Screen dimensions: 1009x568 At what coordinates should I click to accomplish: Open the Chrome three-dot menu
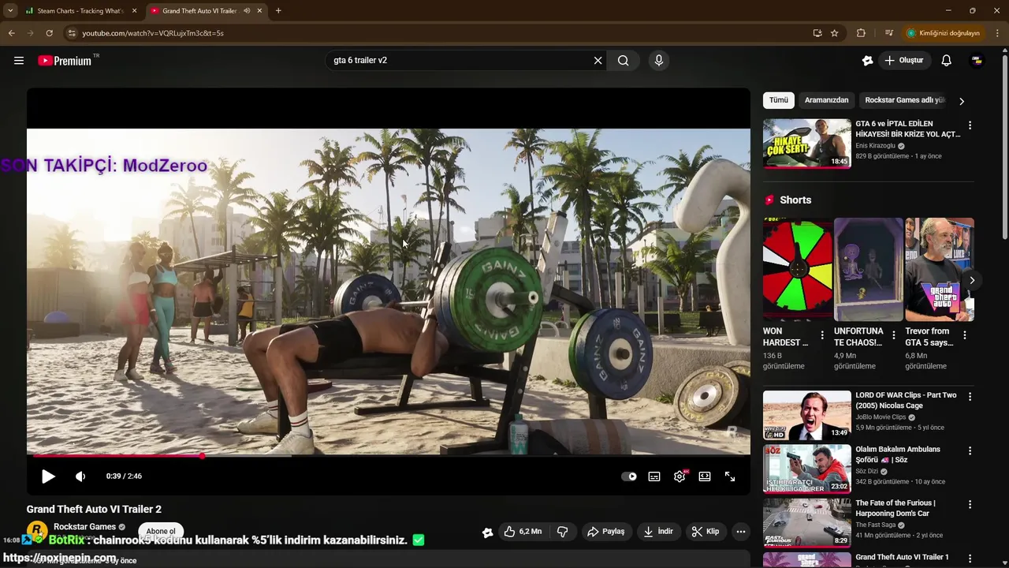coord(998,33)
